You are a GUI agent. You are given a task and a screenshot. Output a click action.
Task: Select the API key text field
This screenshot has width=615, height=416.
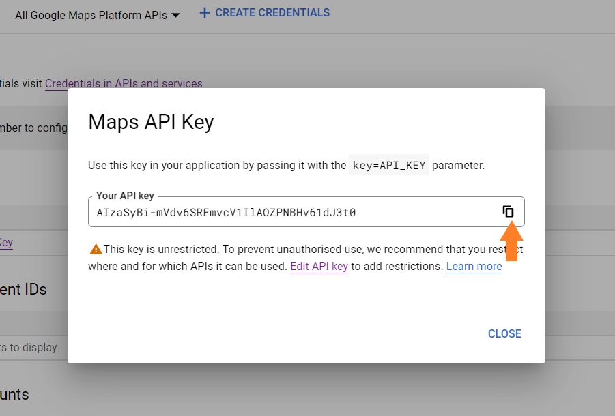point(306,212)
